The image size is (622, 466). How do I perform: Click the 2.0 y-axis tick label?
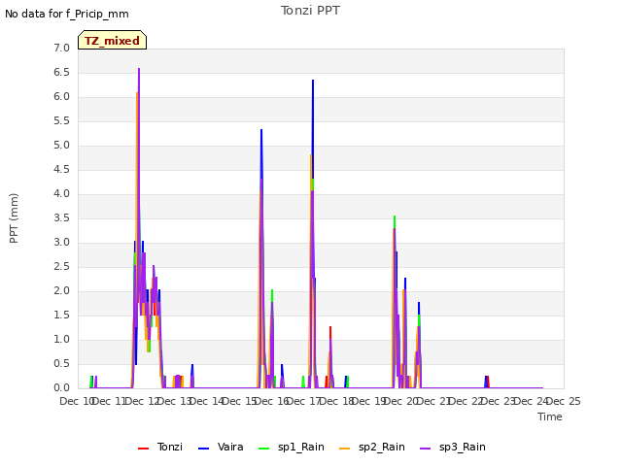62,291
